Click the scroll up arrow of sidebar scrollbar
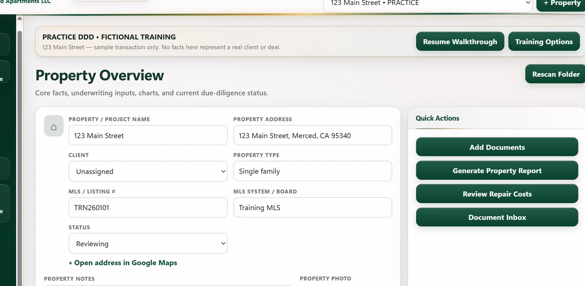This screenshot has height=286, width=585. pos(20,18)
